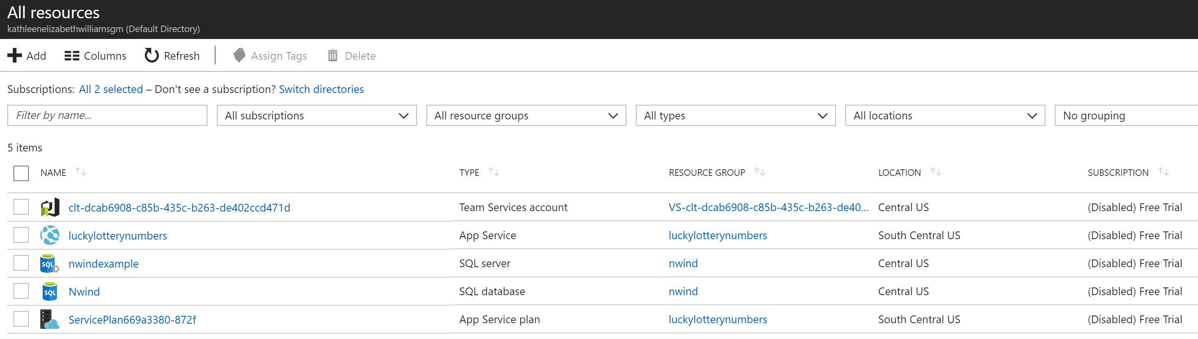Click the Columns button label
This screenshot has width=1198, height=339.
click(x=105, y=56)
